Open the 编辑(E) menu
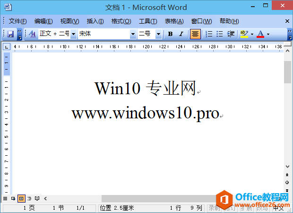 point(43,21)
